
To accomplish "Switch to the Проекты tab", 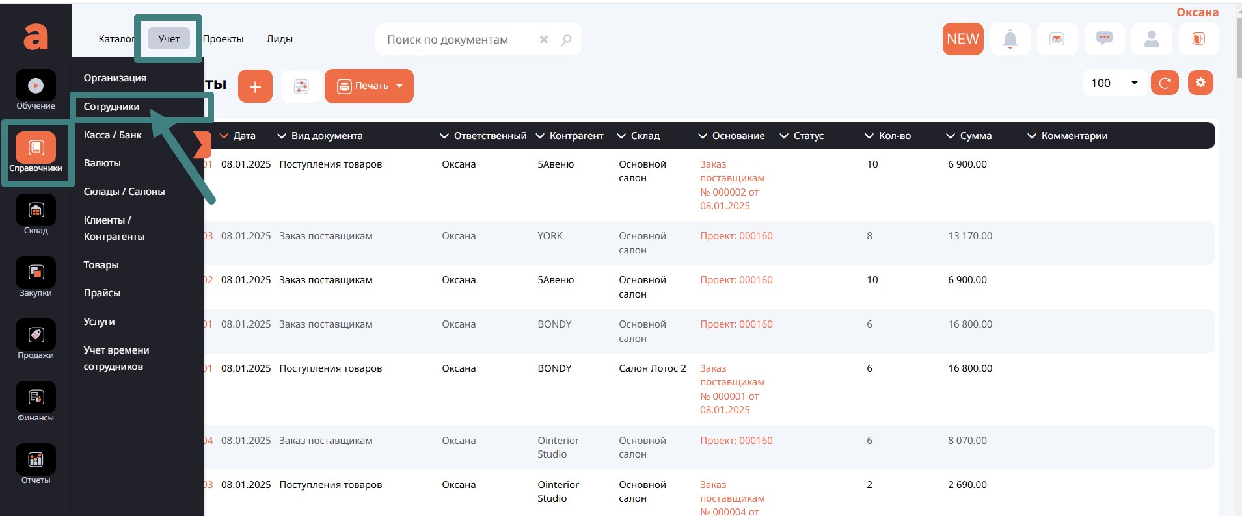I will tap(223, 39).
